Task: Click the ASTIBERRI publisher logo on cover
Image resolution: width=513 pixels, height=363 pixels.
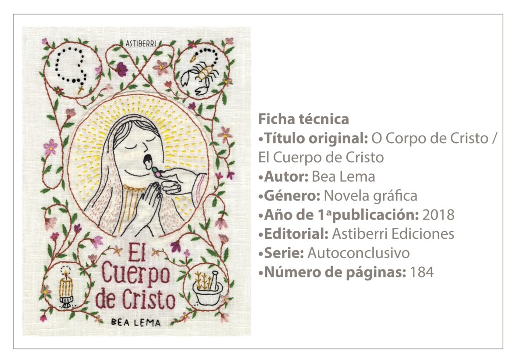Action: coord(141,43)
